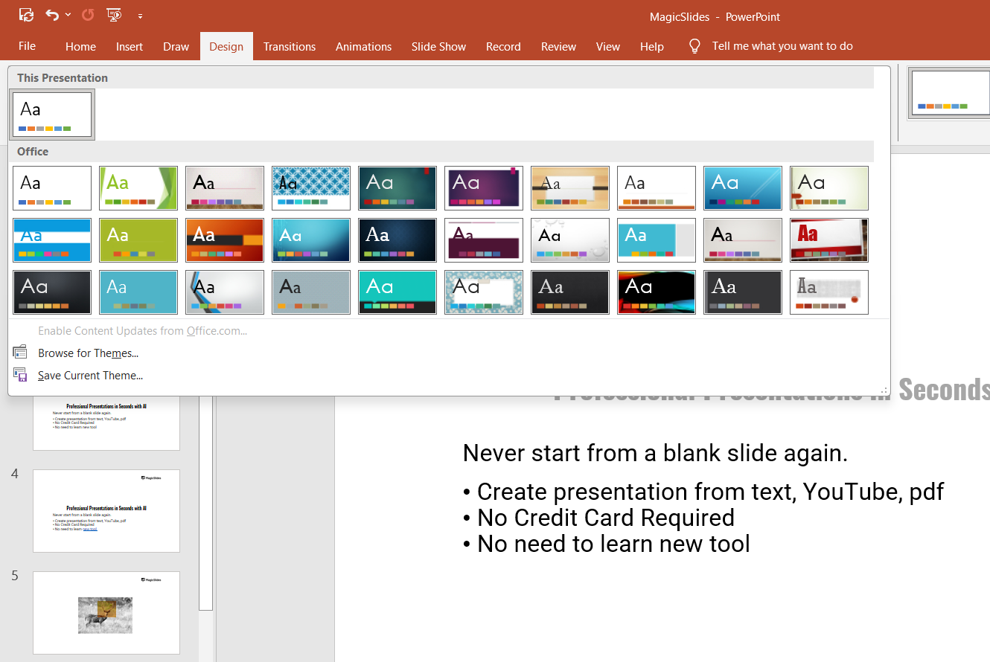Select slide 4 thumbnail in slide panel
Screen dimensions: 990x662
pos(106,510)
